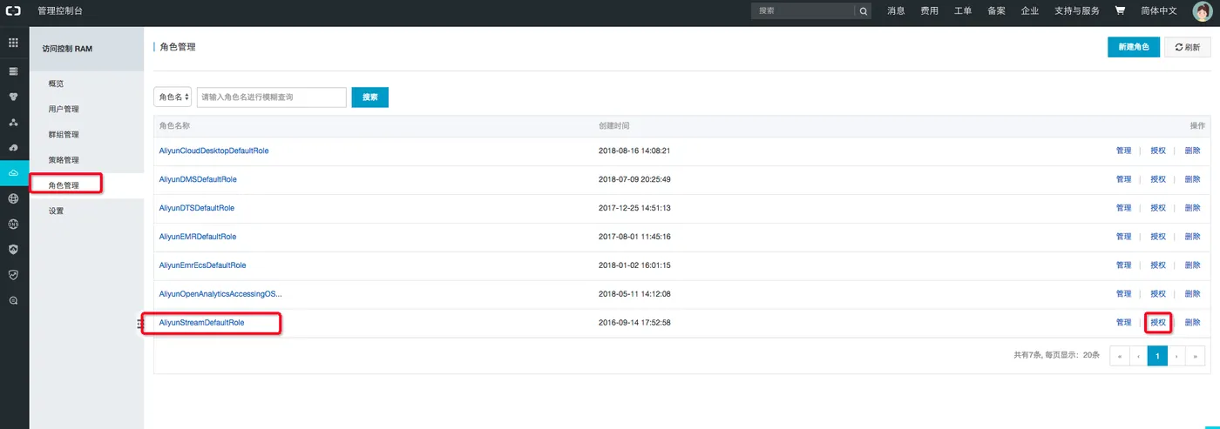Open the DNS sidebar icon

click(13, 224)
